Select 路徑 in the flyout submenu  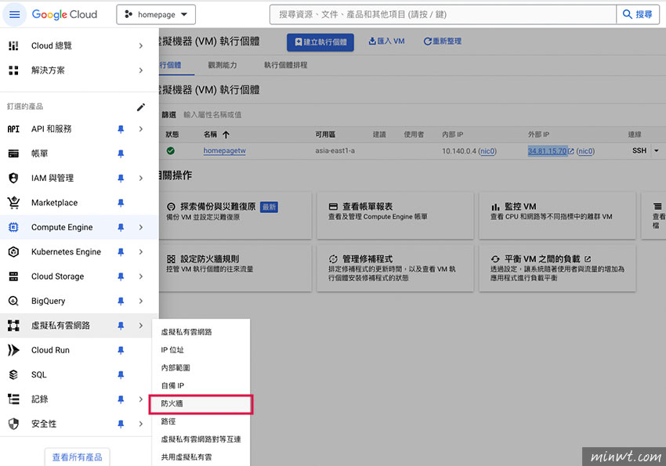click(201, 421)
